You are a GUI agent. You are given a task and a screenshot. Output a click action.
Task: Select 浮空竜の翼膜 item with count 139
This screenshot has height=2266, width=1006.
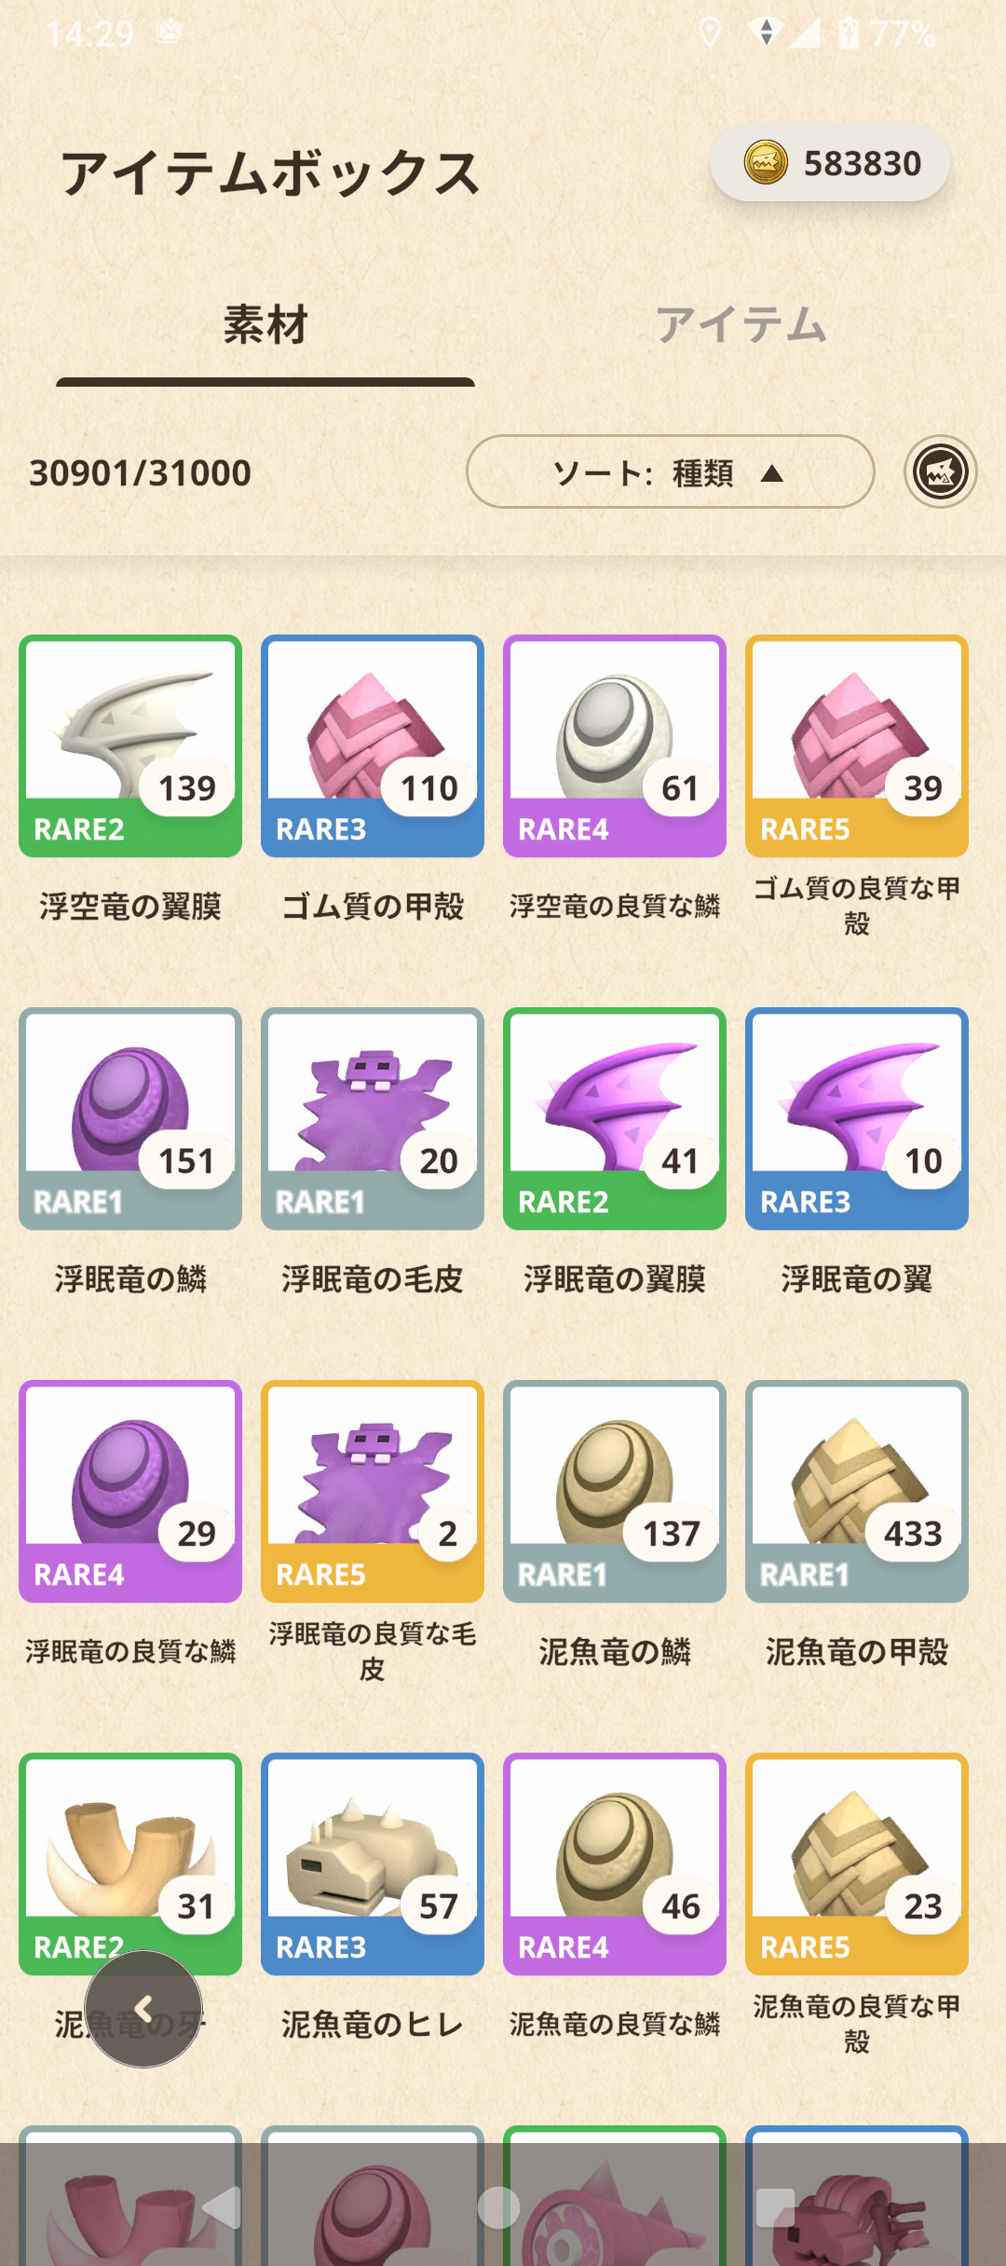[130, 746]
